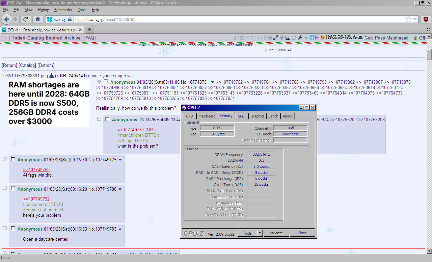Click the CPU-Z window title icon
Screen dimensions: 432x262
coord(184,108)
